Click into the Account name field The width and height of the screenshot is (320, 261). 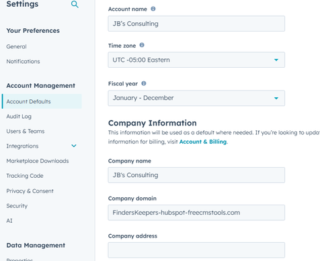(x=196, y=23)
